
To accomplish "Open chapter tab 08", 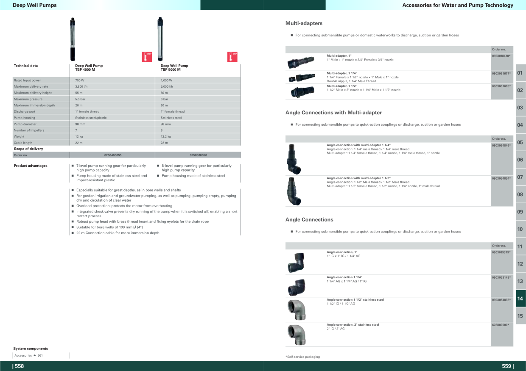I will click(x=520, y=194).
